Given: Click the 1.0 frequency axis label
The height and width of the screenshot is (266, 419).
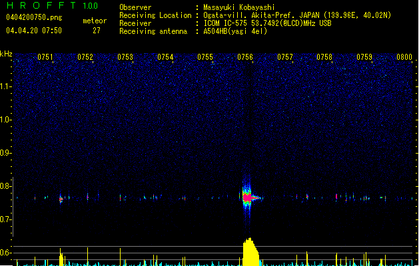Looking at the screenshot, I should (x=6, y=120).
